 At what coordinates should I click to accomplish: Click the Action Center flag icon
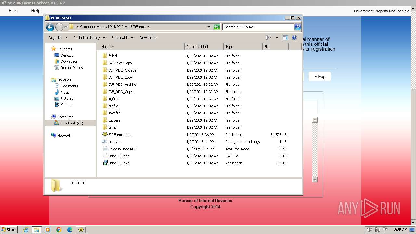(384, 230)
